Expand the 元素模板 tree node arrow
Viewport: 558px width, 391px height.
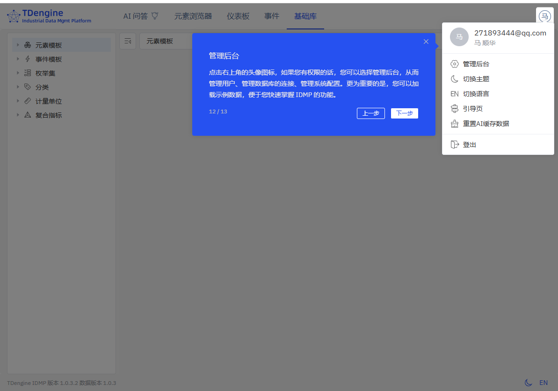18,45
